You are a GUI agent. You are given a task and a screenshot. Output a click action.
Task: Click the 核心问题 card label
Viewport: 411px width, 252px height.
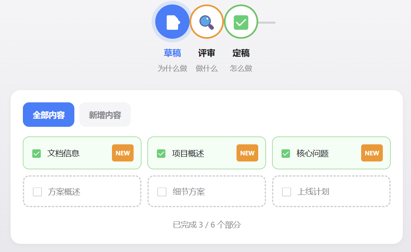pyautogui.click(x=313, y=153)
